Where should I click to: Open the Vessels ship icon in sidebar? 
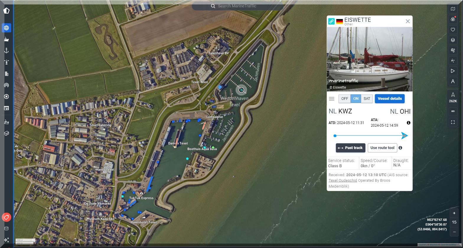pyautogui.click(x=6, y=39)
